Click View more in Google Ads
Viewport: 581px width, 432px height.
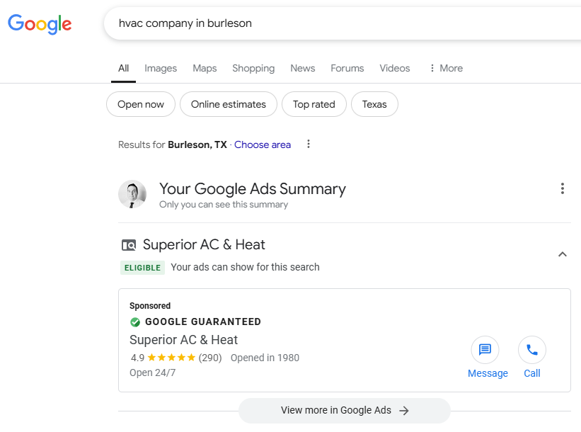click(x=345, y=411)
